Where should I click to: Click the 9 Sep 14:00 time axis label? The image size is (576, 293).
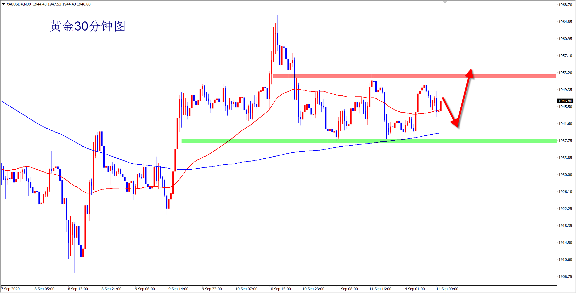(178, 289)
